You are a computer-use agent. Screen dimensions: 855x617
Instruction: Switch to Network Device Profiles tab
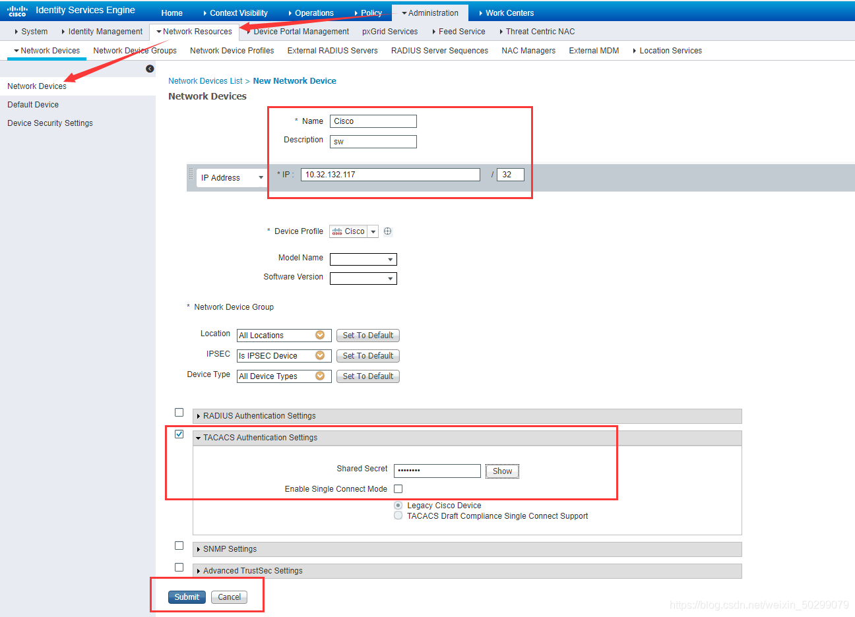coord(232,51)
